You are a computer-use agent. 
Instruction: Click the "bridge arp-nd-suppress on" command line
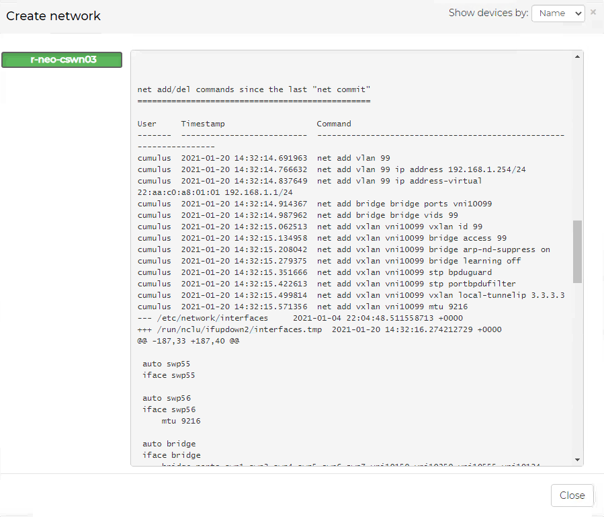coord(433,249)
